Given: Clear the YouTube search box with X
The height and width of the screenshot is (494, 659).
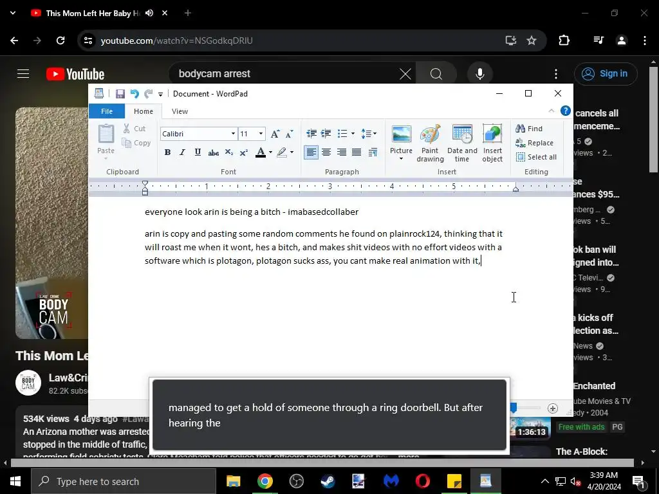Looking at the screenshot, I should point(405,75).
